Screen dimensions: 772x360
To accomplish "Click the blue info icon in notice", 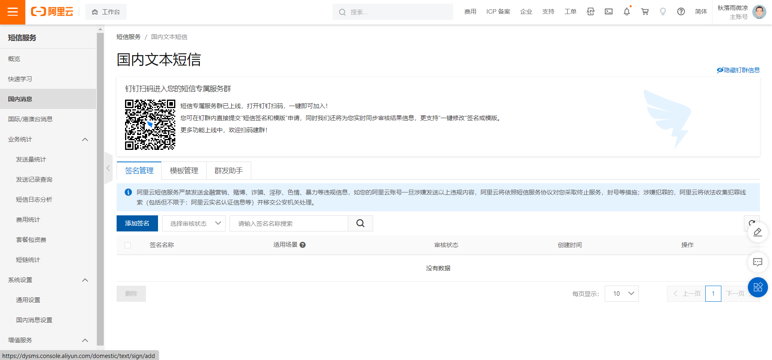I will [x=128, y=192].
